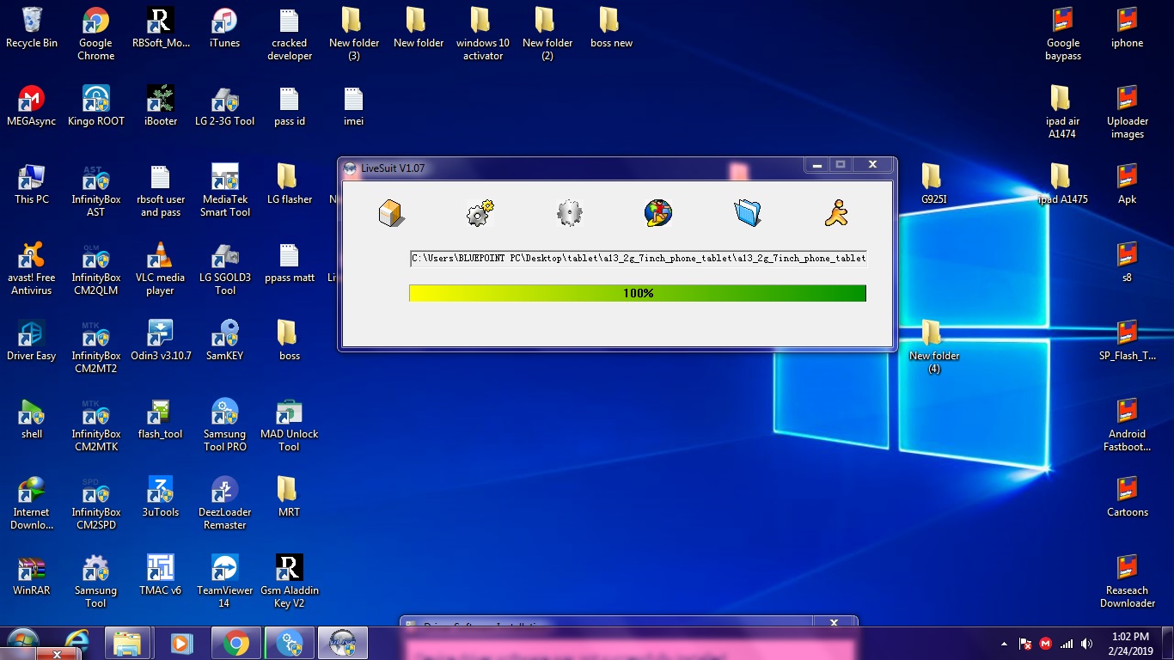Select the Odin3 v3.10.7 shortcut
Viewport: 1174px width, 660px height.
pos(161,341)
